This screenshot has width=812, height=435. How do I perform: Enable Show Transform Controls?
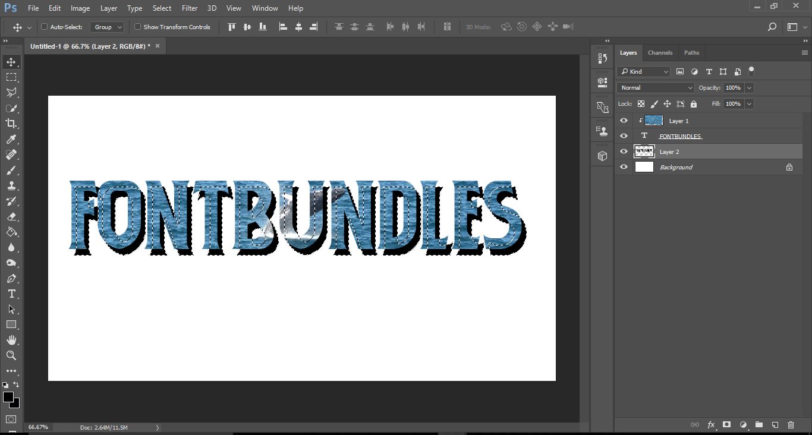coord(137,27)
